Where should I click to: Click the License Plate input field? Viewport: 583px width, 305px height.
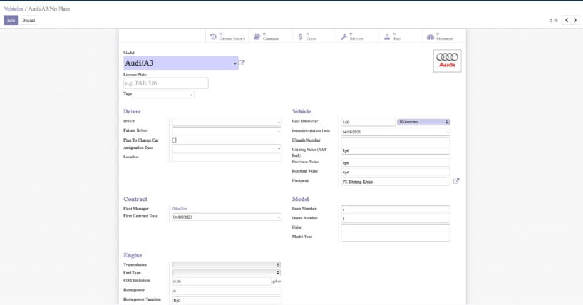tap(166, 83)
